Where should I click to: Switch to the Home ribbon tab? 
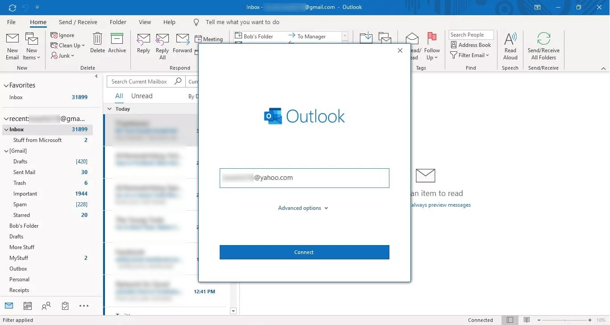pos(38,22)
